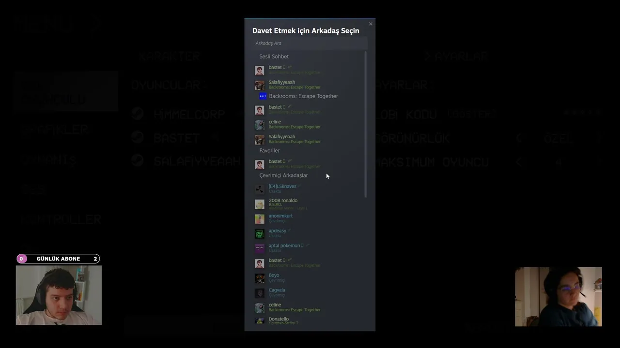
Task: Select aptal pokemon purple avatar
Action: point(260,248)
